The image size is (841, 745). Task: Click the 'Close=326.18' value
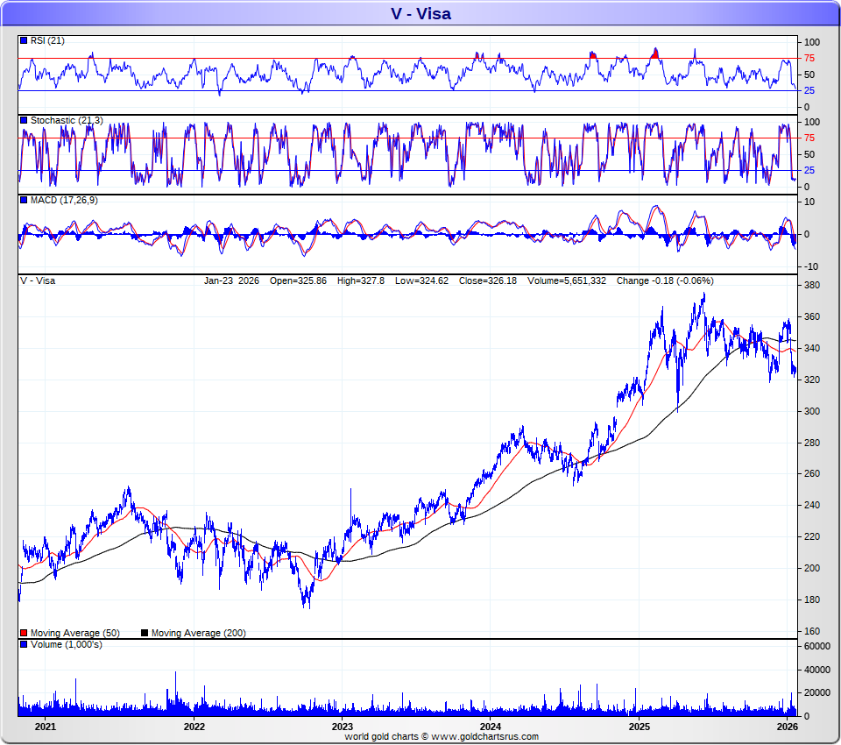[488, 280]
